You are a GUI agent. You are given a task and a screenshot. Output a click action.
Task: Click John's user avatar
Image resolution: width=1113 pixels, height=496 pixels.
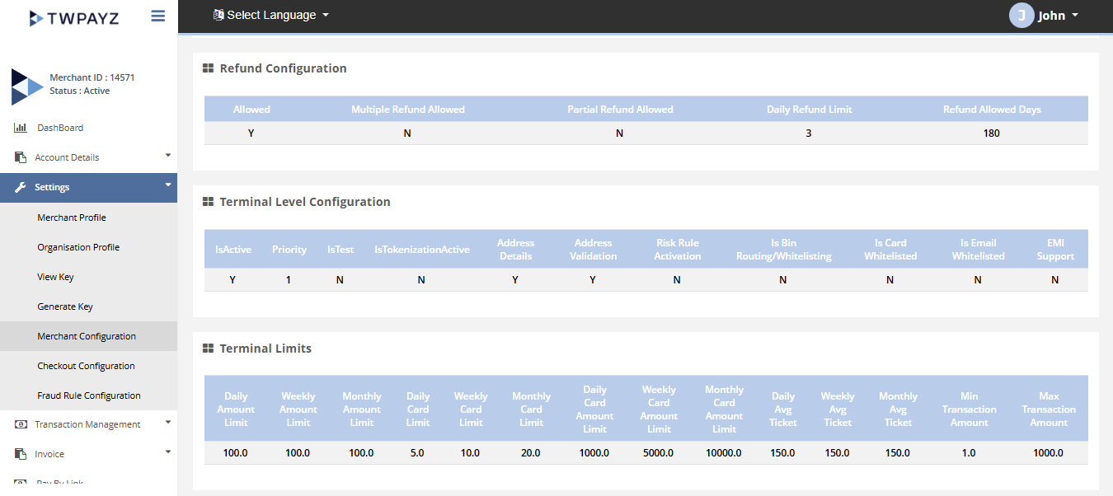(x=1021, y=16)
